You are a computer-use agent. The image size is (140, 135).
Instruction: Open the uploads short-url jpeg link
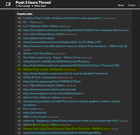[x=56, y=61]
